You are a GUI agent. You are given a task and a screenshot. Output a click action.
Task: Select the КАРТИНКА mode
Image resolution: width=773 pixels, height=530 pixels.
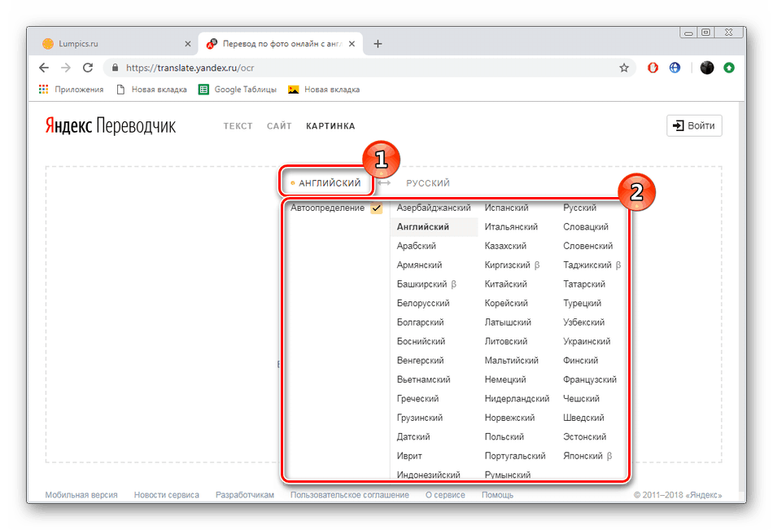pos(330,126)
